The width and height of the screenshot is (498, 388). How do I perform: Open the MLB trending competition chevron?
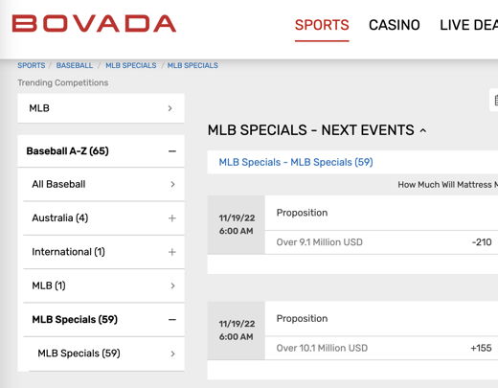(170, 108)
